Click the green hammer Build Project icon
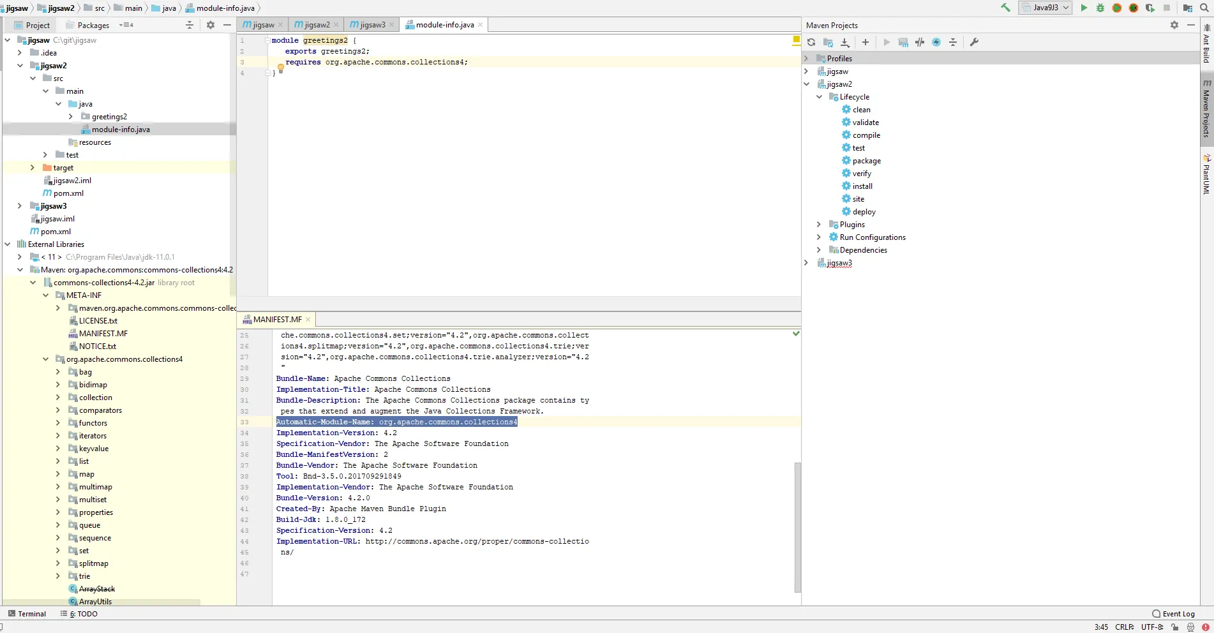The height and width of the screenshot is (633, 1214). pos(1005,8)
